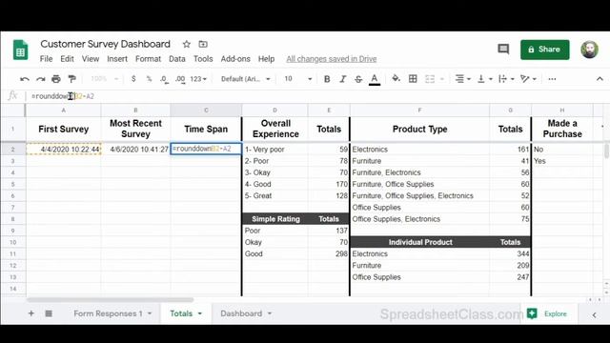Show the side panel arrow
The width and height of the screenshot is (610, 343).
pos(594,314)
